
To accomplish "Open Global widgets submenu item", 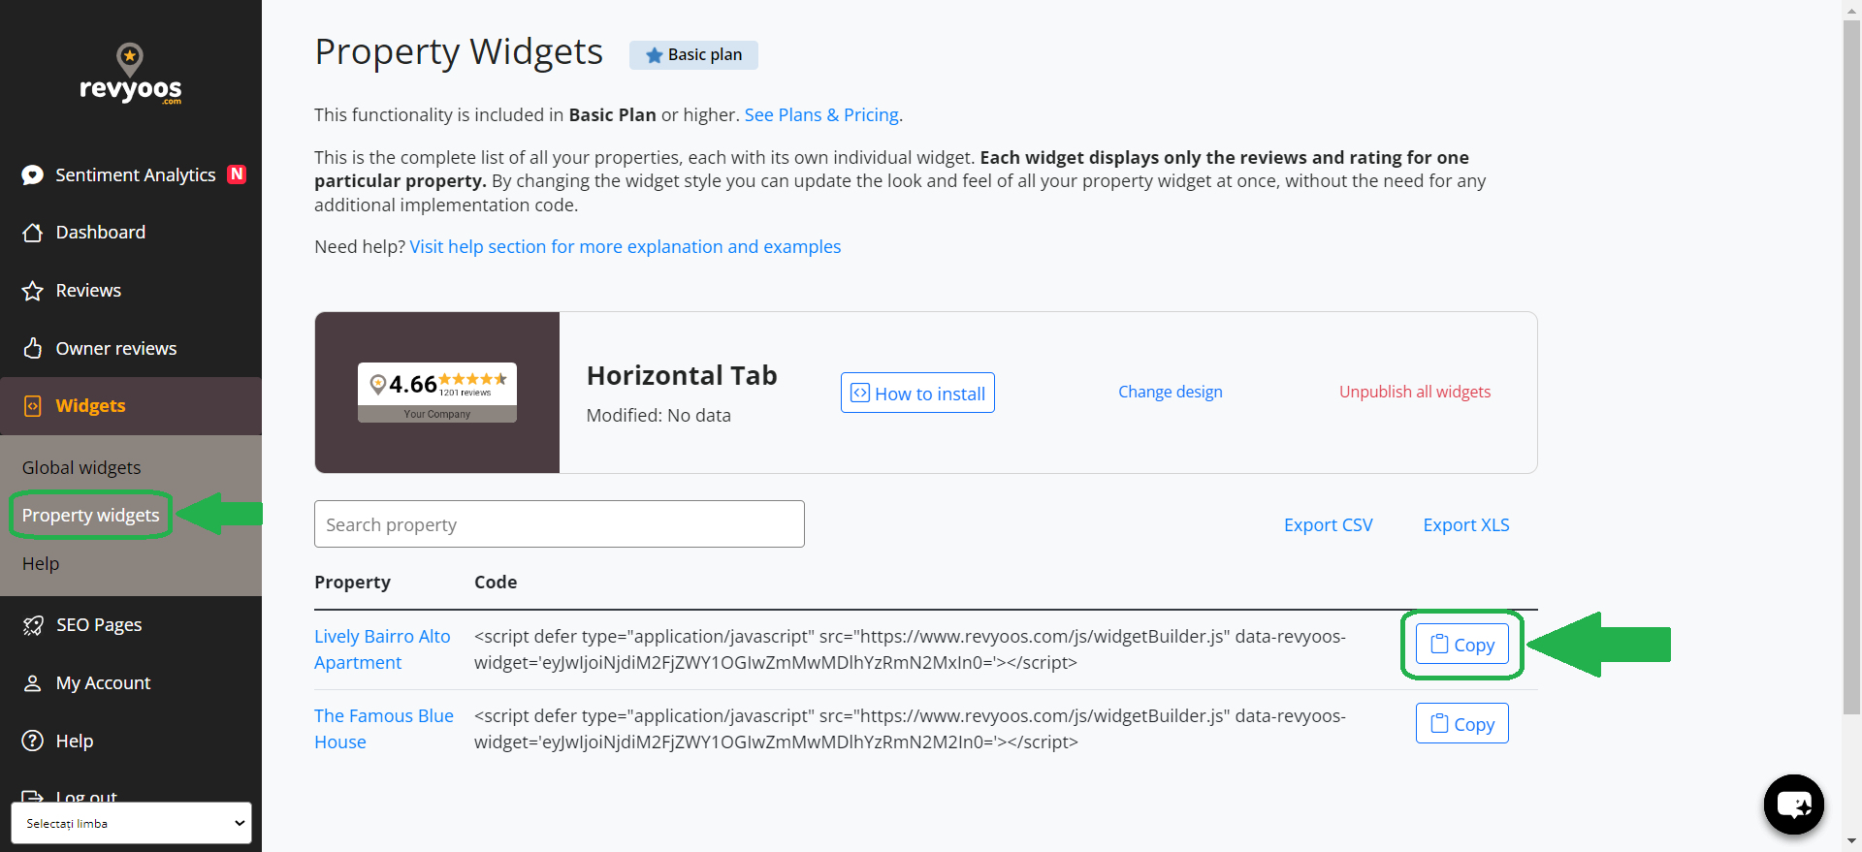I will pos(81,467).
